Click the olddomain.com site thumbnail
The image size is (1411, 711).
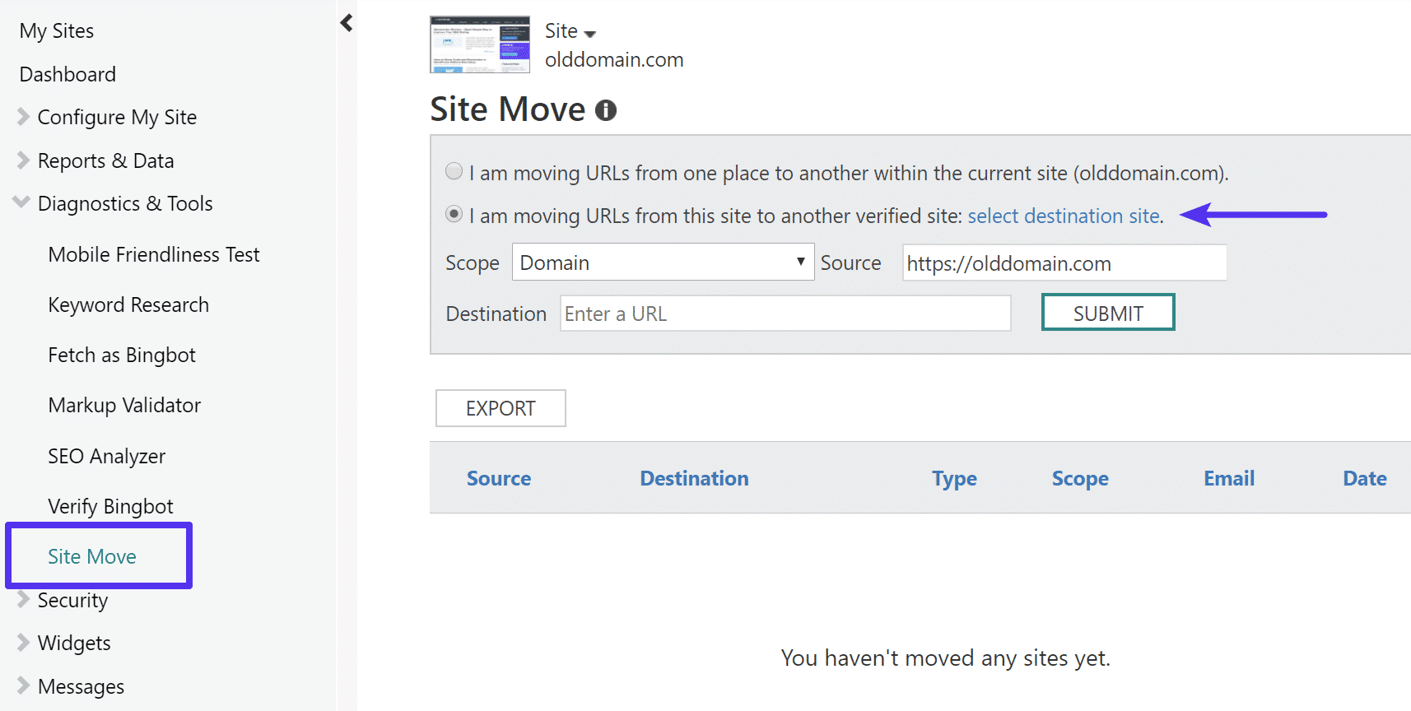tap(479, 44)
